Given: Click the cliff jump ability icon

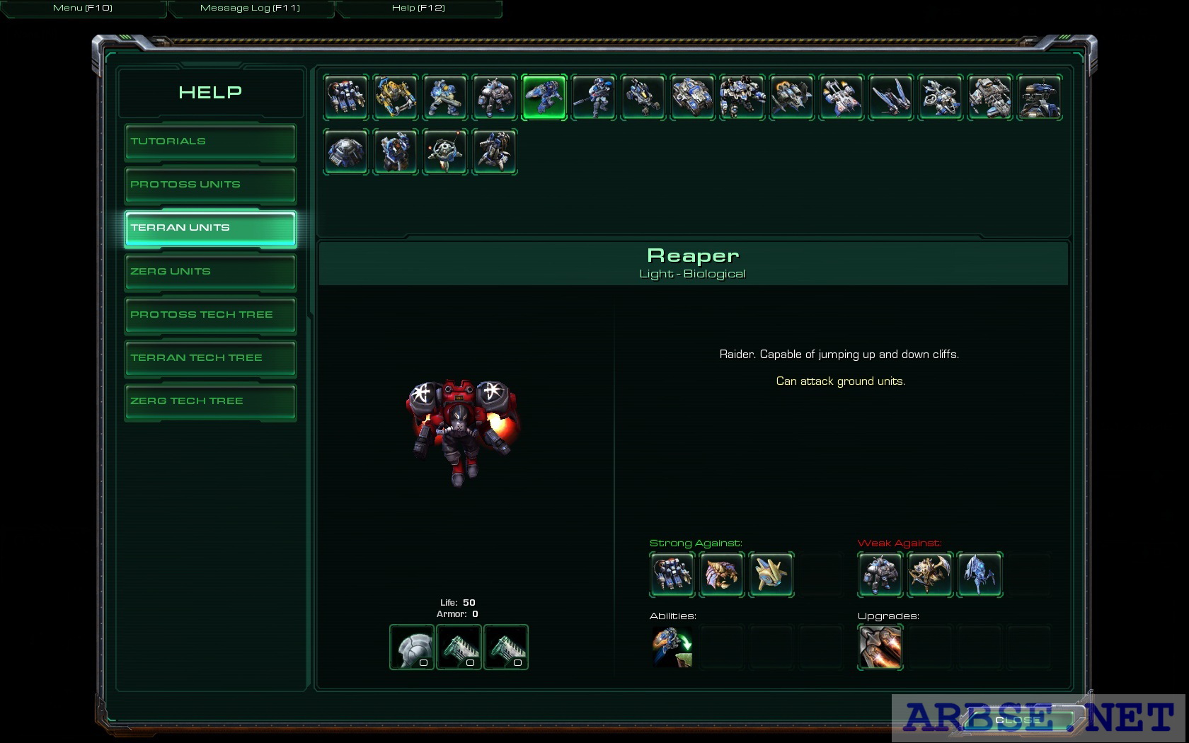Looking at the screenshot, I should pos(672,647).
